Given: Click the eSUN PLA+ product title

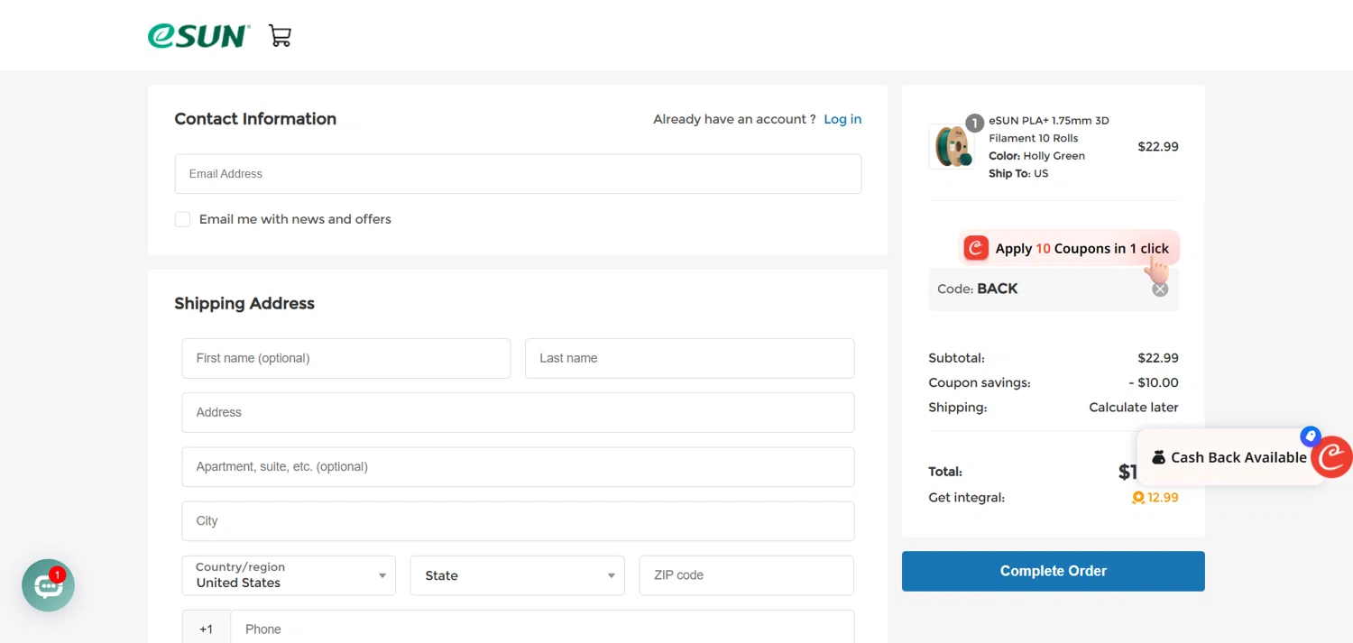Looking at the screenshot, I should click(x=1049, y=129).
